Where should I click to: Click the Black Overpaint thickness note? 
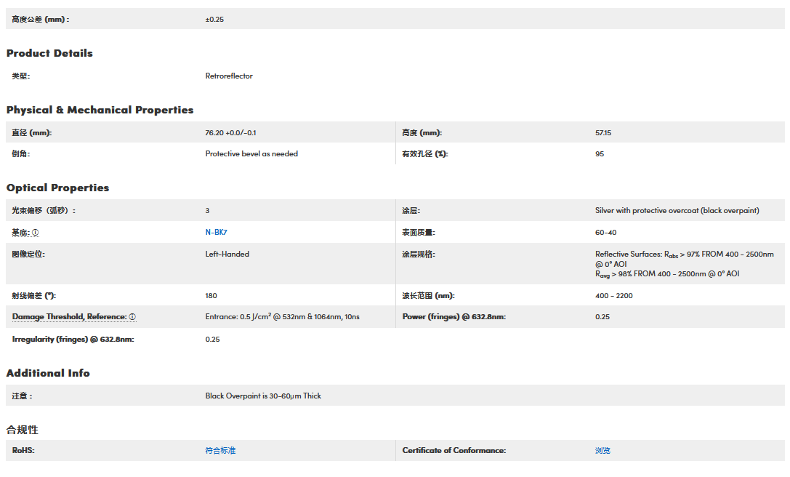[x=263, y=396]
